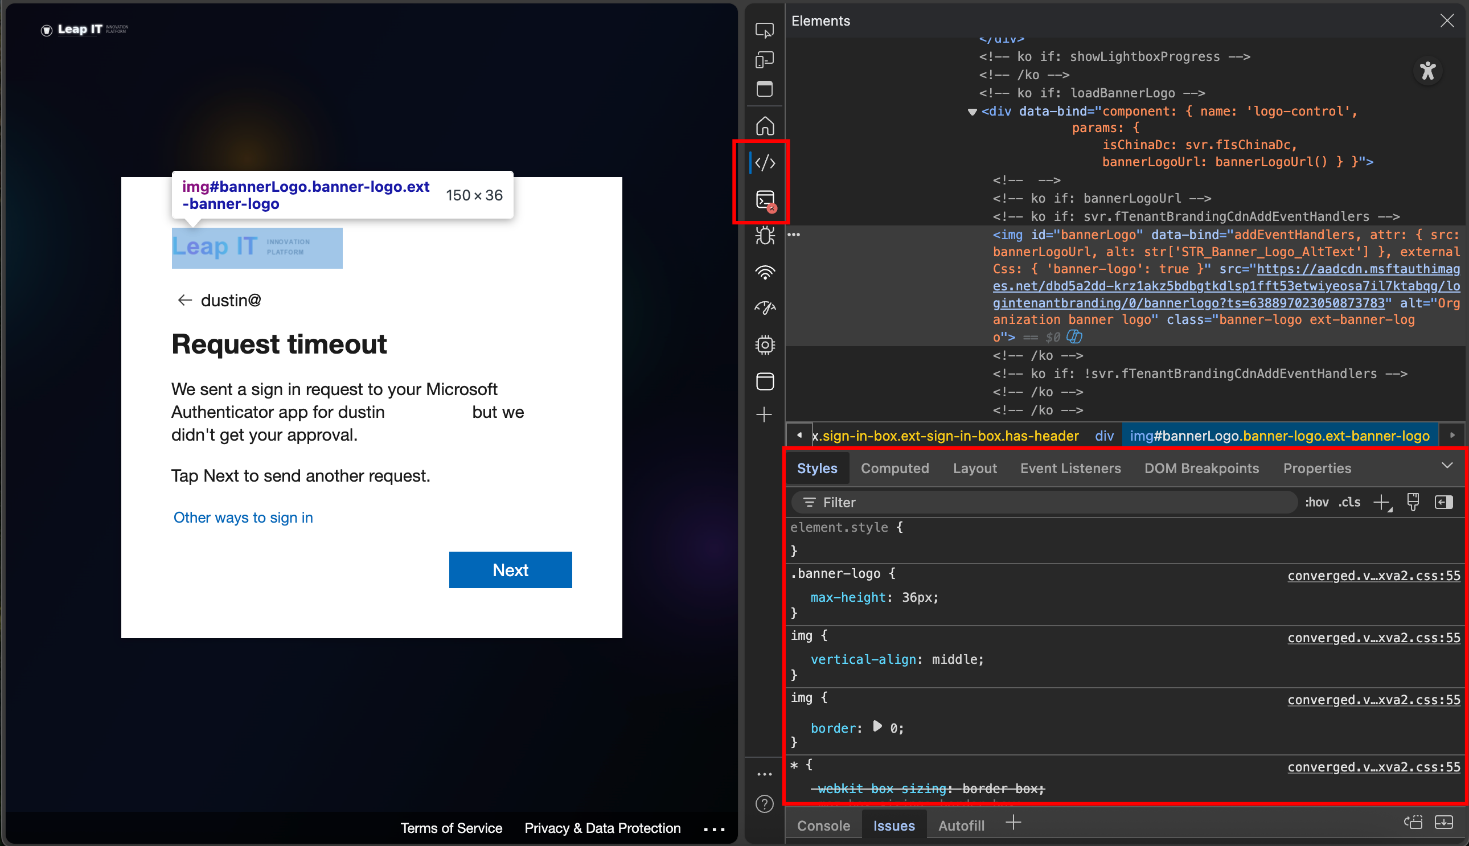Image resolution: width=1469 pixels, height=846 pixels.
Task: Show more Styles pane tabs chevron
Action: coord(1447,466)
